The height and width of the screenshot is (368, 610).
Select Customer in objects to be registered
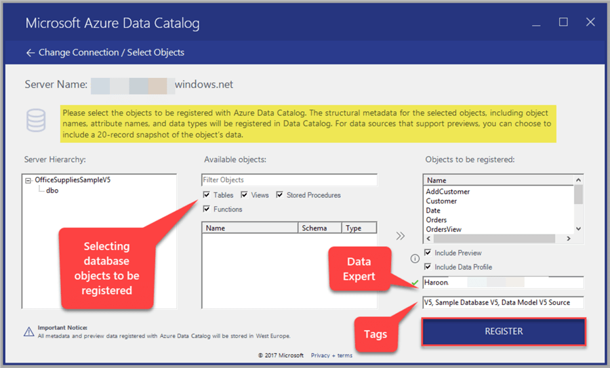441,201
